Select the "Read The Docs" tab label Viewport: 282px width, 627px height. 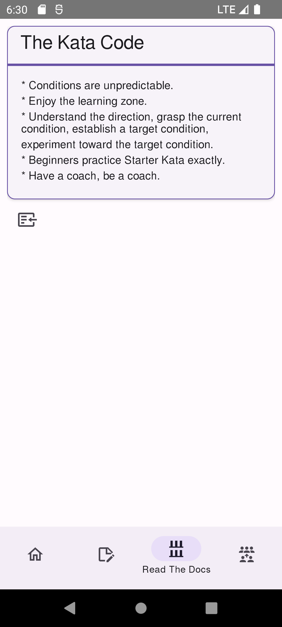(176, 570)
